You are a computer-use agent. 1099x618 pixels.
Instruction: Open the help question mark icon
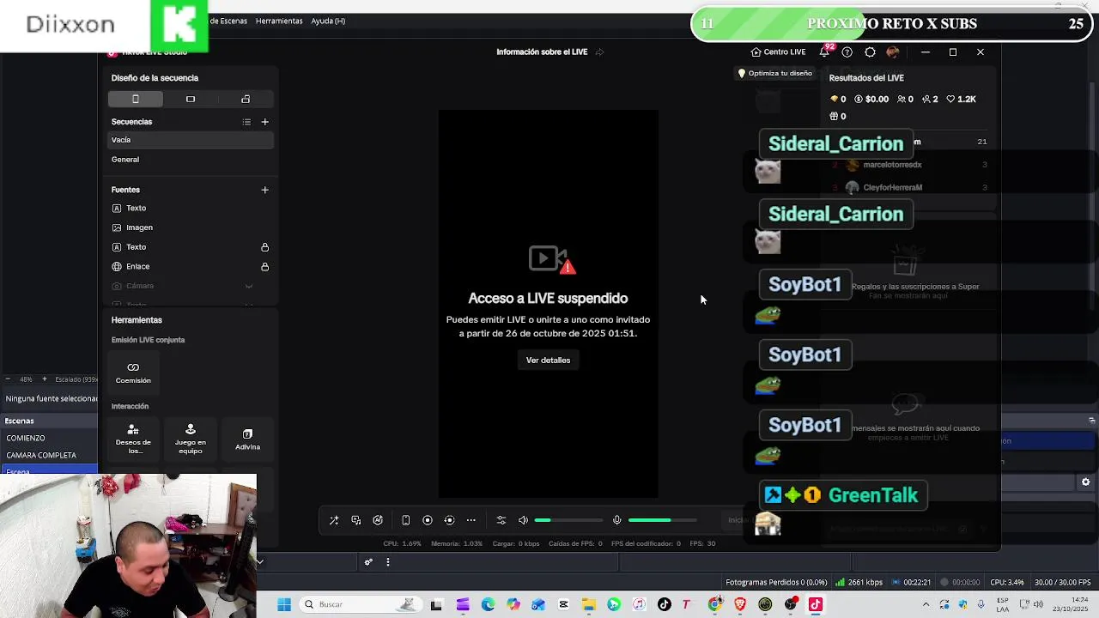(x=847, y=52)
